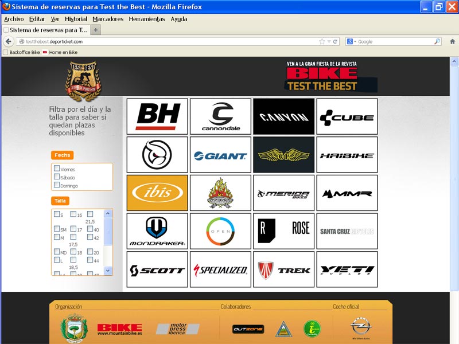This screenshot has width=459, height=344.
Task: Check the size SM checkbox
Action: [x=57, y=228]
